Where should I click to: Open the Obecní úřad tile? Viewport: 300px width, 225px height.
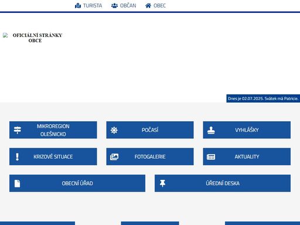tap(77, 183)
